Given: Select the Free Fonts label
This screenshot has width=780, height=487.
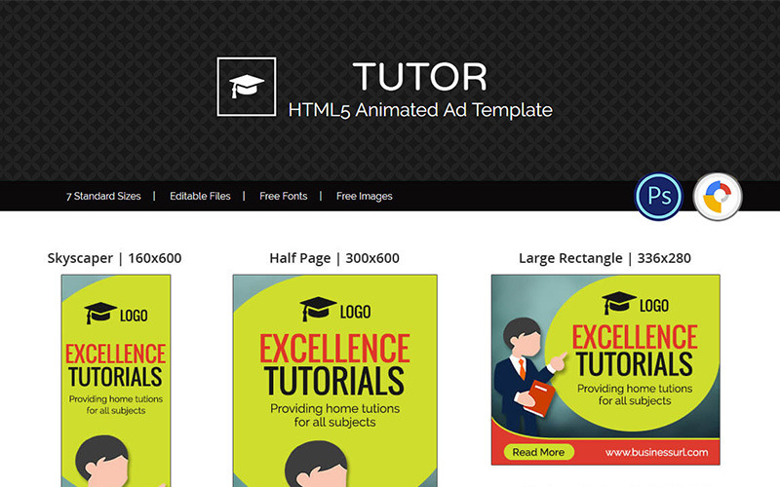Looking at the screenshot, I should coord(283,197).
